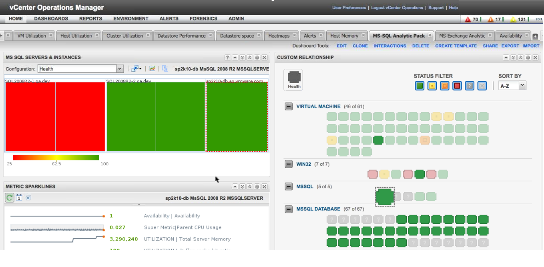Add a new dashboard tab with plus icon
This screenshot has height=267, width=544.
tap(535, 36)
